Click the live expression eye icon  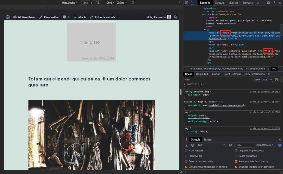[231, 145]
